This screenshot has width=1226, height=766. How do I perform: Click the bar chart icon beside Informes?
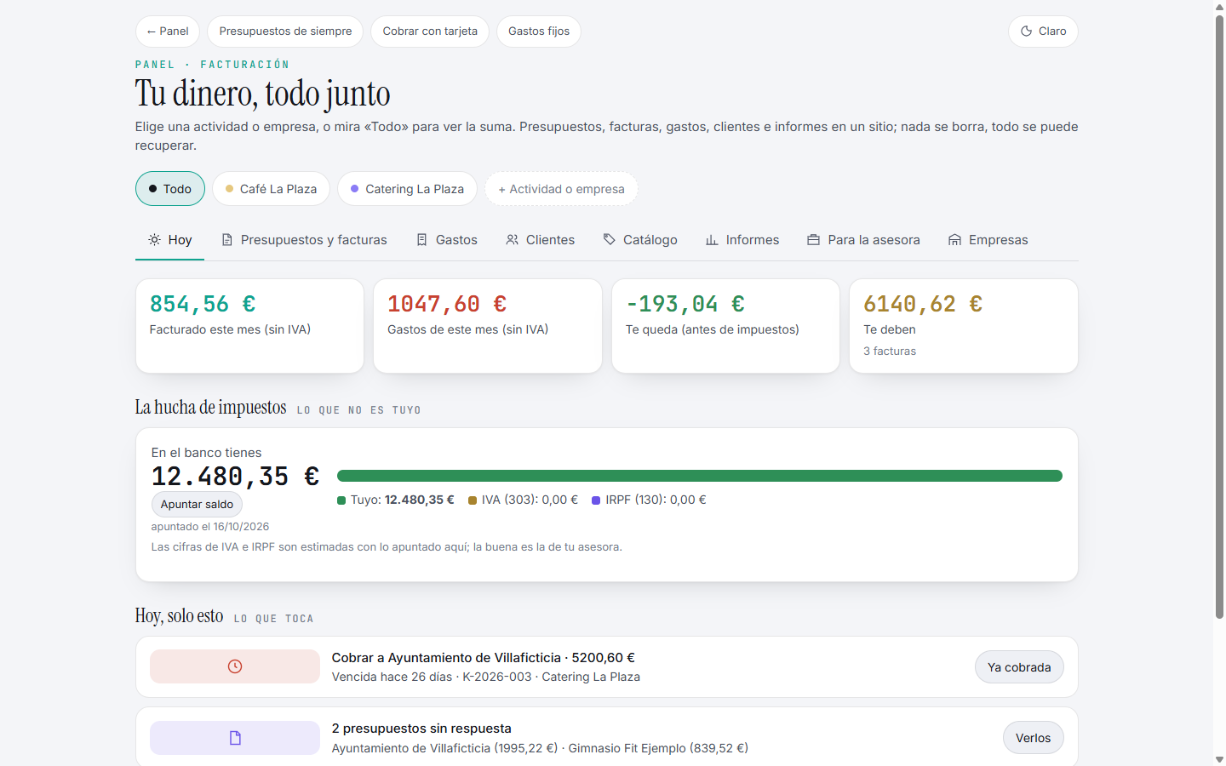tap(712, 240)
